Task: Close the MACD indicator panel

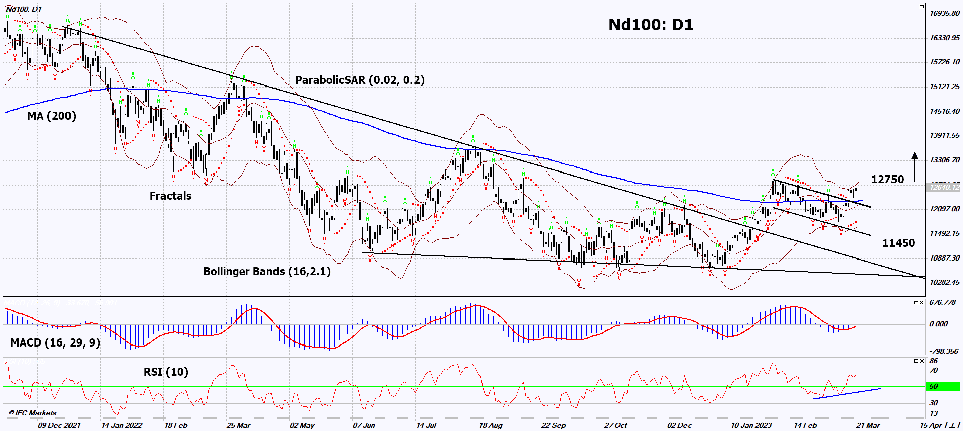Action: (x=922, y=303)
